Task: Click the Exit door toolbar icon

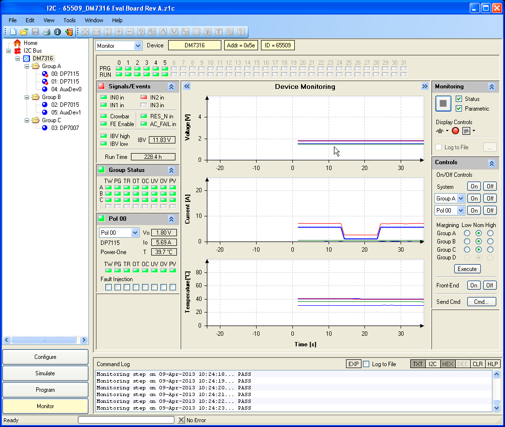Action: point(69,32)
